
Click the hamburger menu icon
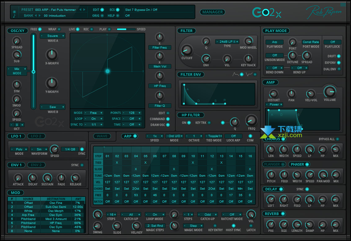343,4
